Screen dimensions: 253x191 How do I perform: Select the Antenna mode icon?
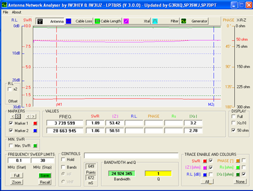pyautogui.click(x=40, y=21)
